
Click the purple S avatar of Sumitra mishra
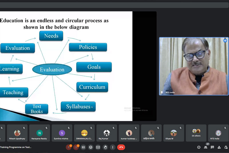(62, 133)
